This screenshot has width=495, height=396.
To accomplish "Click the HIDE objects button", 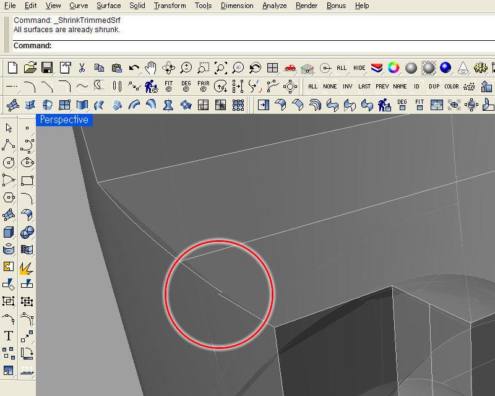I will (x=359, y=67).
